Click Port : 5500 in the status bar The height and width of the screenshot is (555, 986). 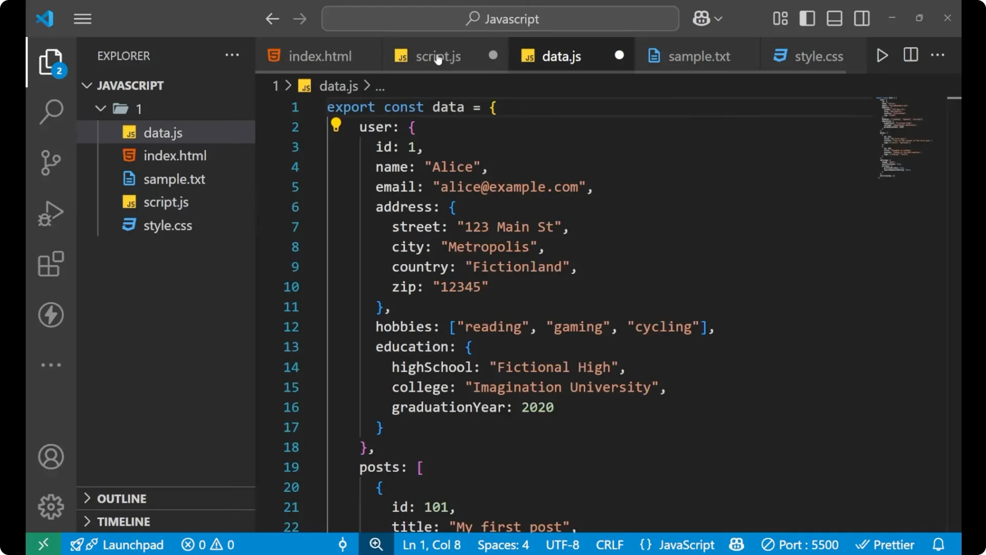[x=800, y=545]
